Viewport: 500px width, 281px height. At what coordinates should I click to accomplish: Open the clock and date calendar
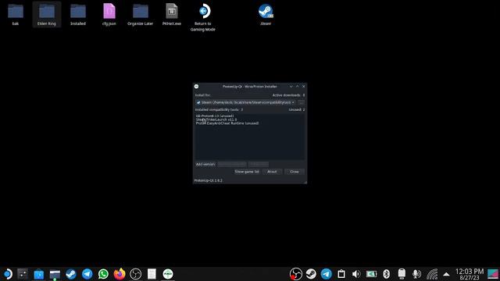pos(470,274)
